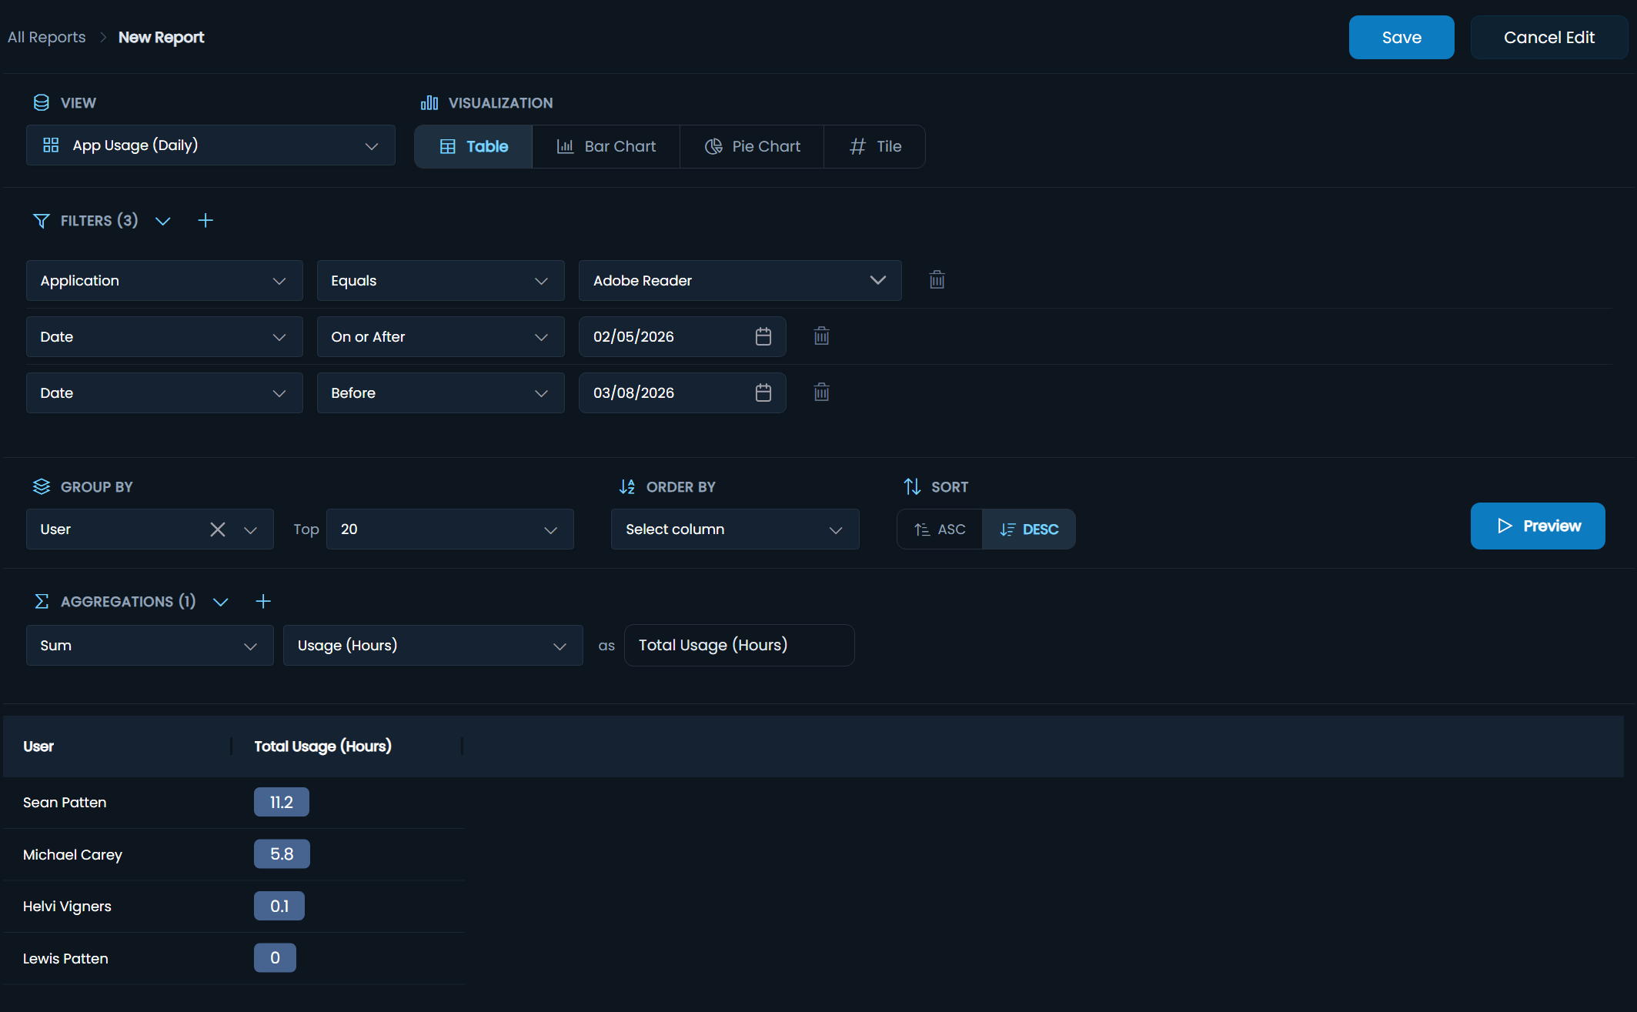The image size is (1637, 1012).
Task: Click the Group By layers icon
Action: (42, 486)
